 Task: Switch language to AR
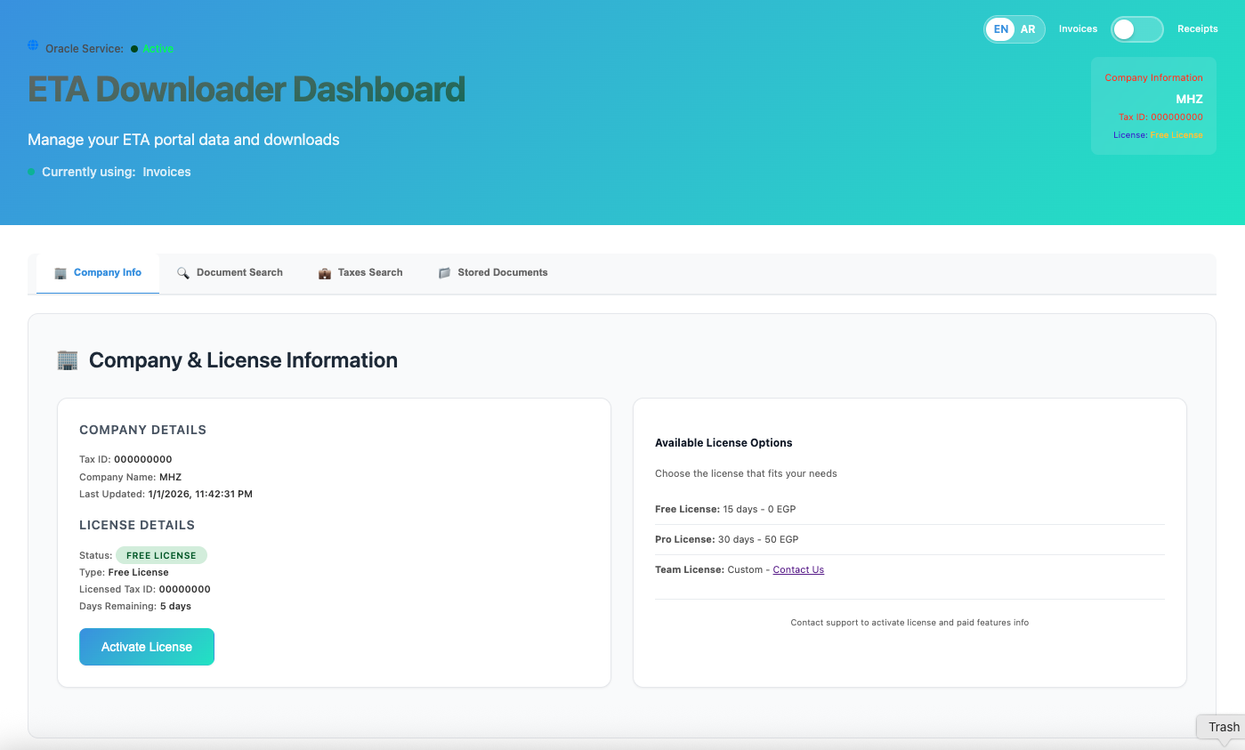[1028, 28]
